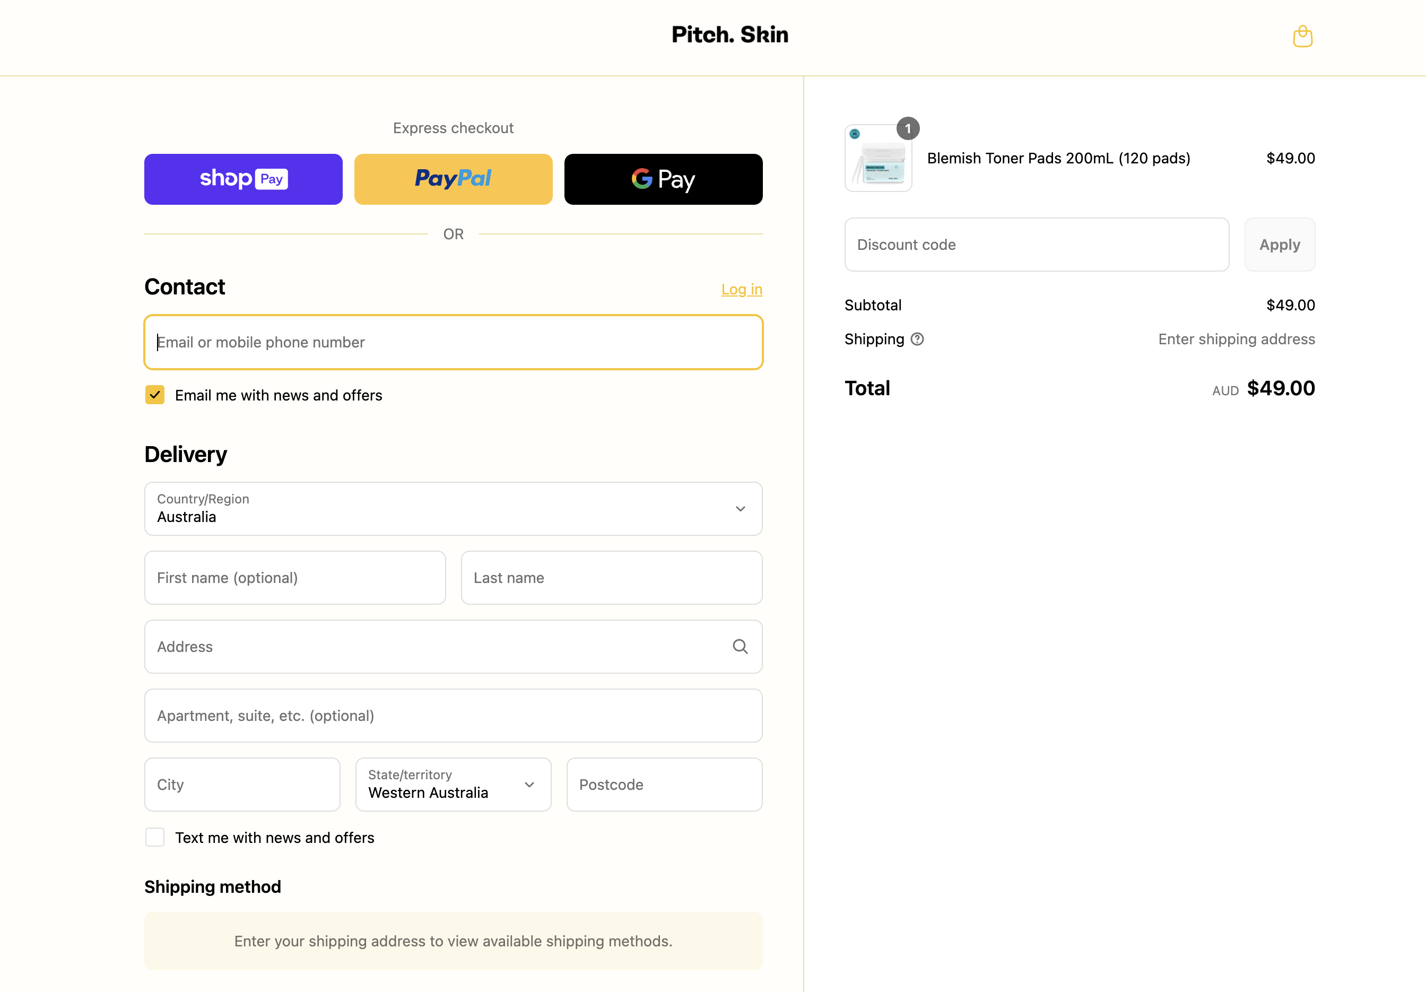Click Enter shipping address in order summary

click(1236, 339)
